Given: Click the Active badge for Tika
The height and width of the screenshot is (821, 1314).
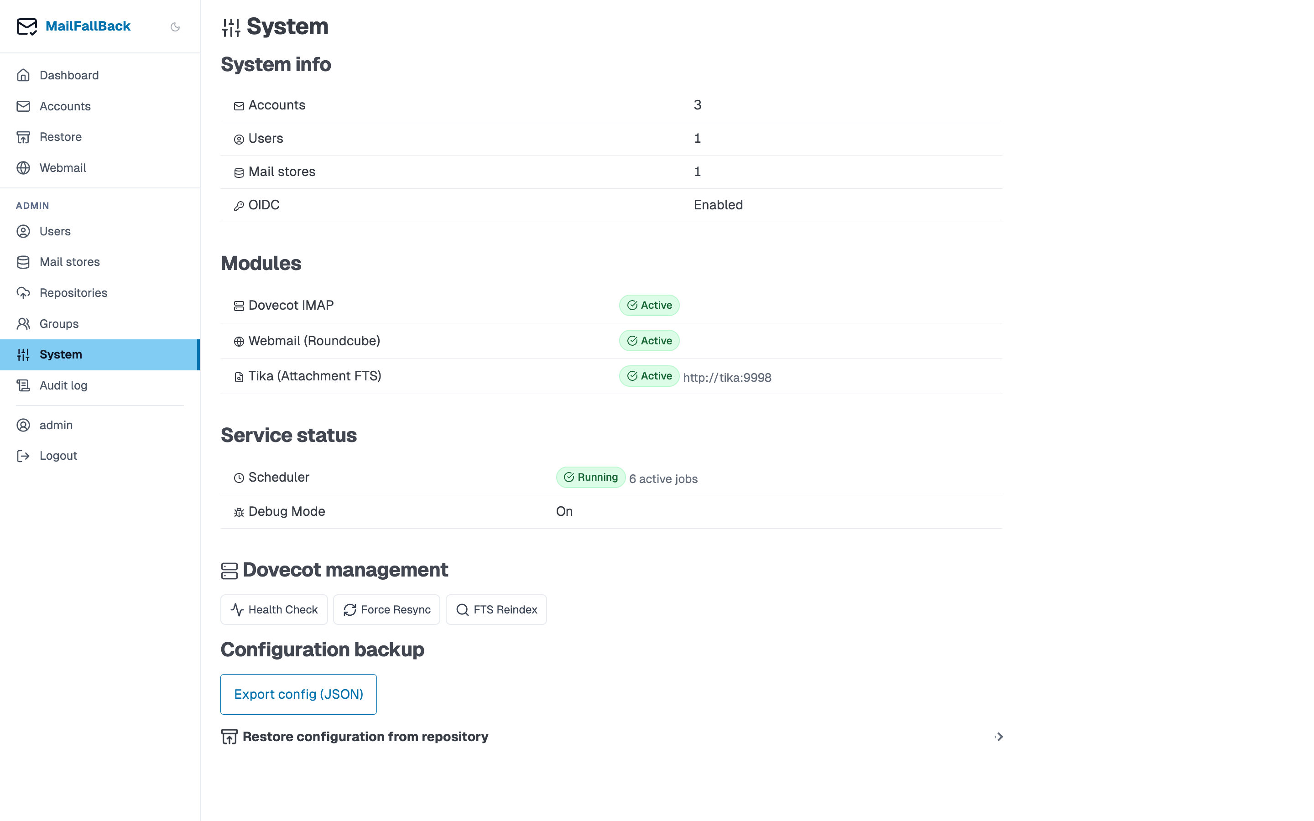Looking at the screenshot, I should (x=649, y=376).
